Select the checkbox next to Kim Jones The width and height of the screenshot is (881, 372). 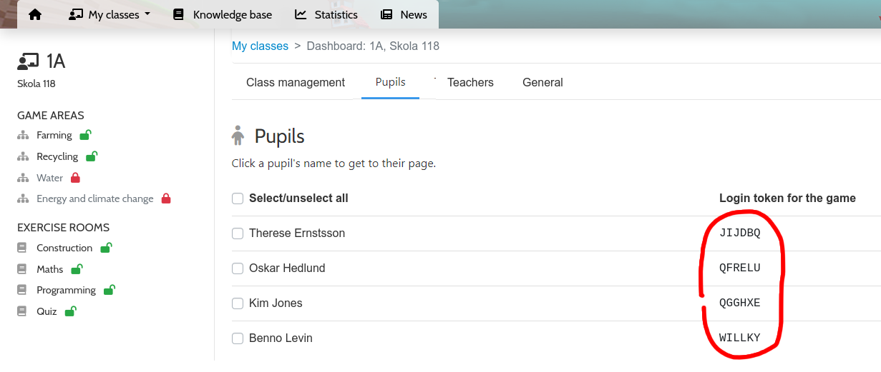[238, 303]
